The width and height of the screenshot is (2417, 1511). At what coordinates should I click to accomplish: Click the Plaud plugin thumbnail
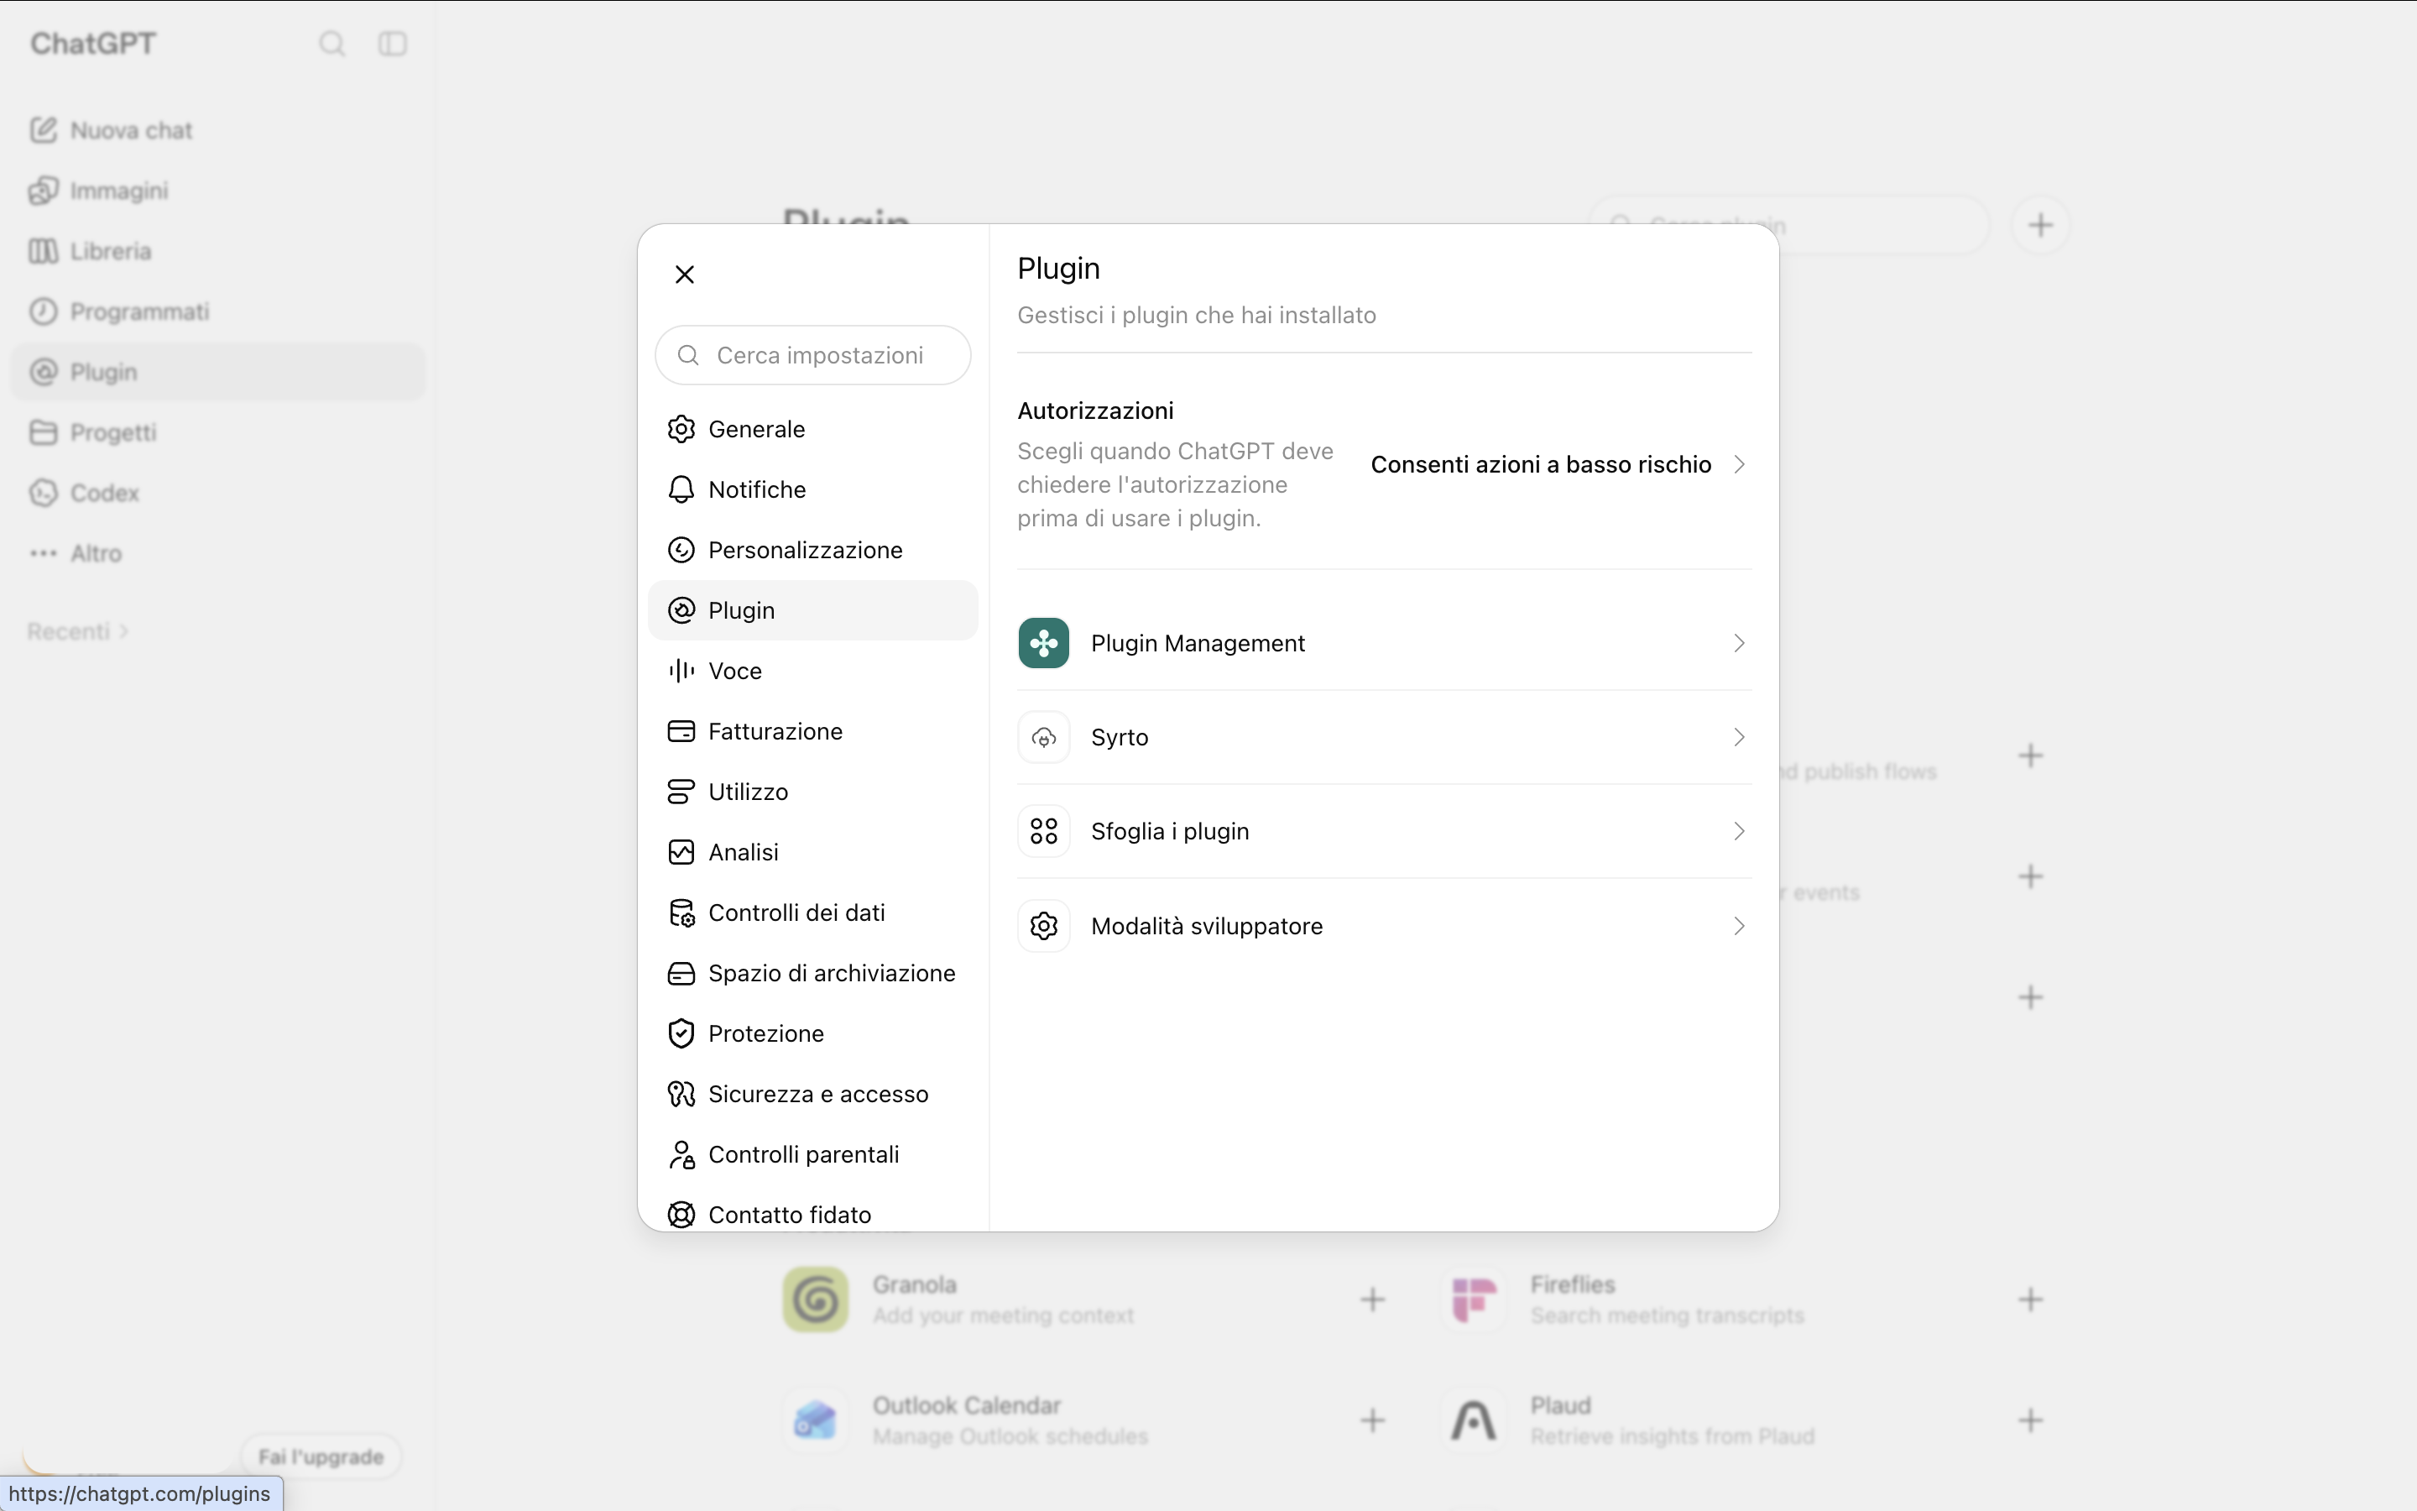[x=1473, y=1420]
